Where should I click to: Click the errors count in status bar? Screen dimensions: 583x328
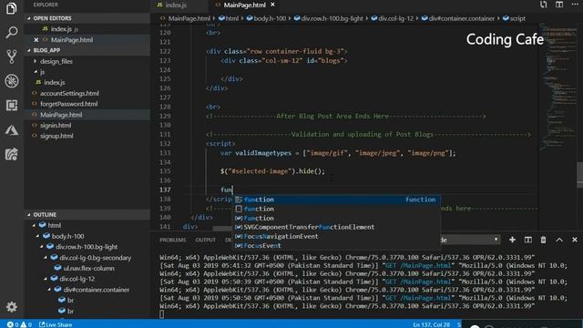click(14, 324)
